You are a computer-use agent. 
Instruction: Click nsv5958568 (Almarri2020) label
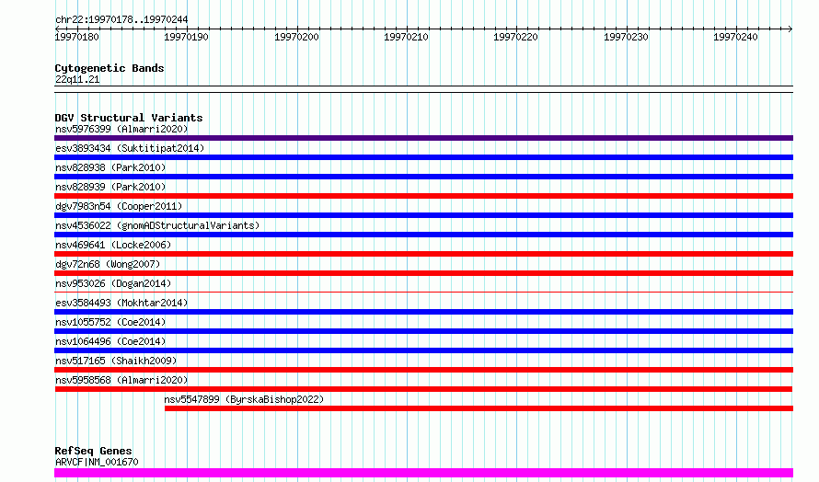click(x=121, y=380)
